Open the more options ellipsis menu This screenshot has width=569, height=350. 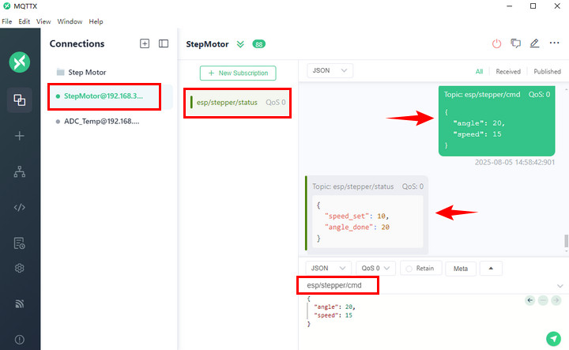tap(554, 43)
